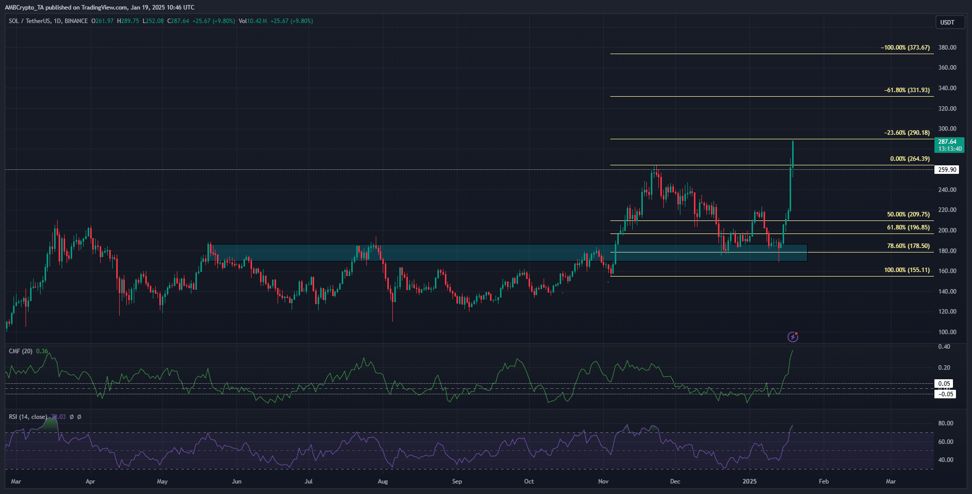Click the 100.00 price axis label

click(947, 332)
